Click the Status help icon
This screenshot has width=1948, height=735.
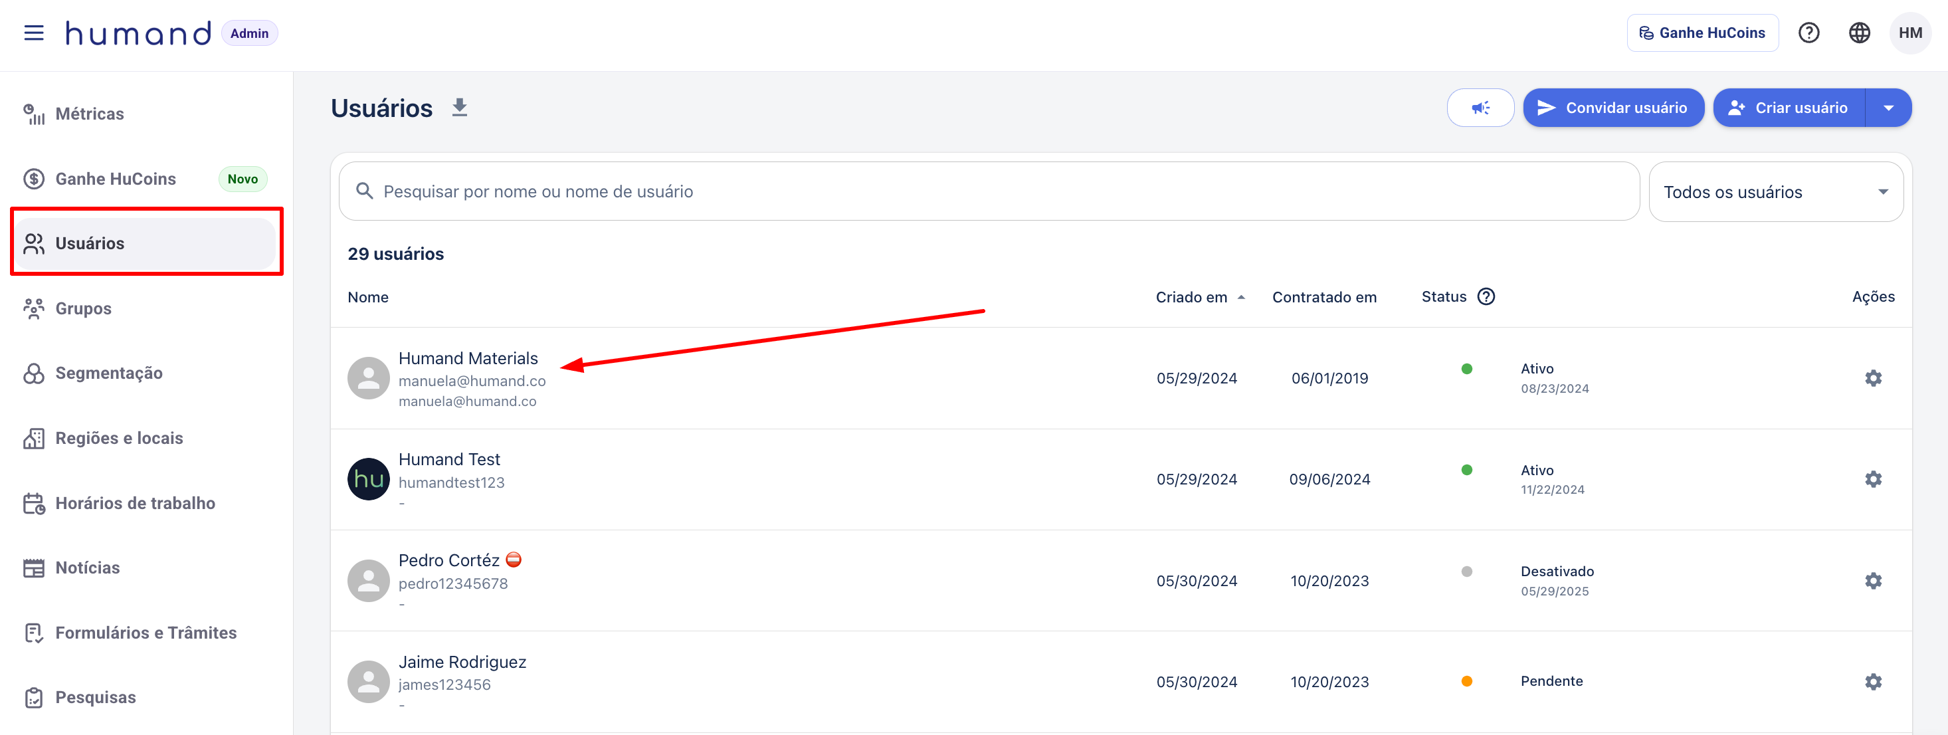click(1486, 296)
